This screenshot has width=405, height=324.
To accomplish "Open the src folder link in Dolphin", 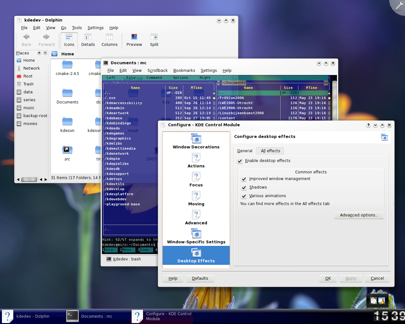I will tap(67, 153).
